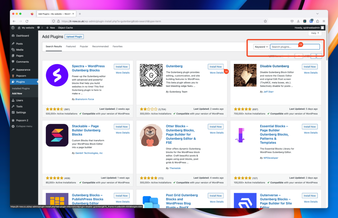Viewport: 338px width, 218px height.
Task: Install the Disable Gutenberg plugin now
Action: click(310, 67)
